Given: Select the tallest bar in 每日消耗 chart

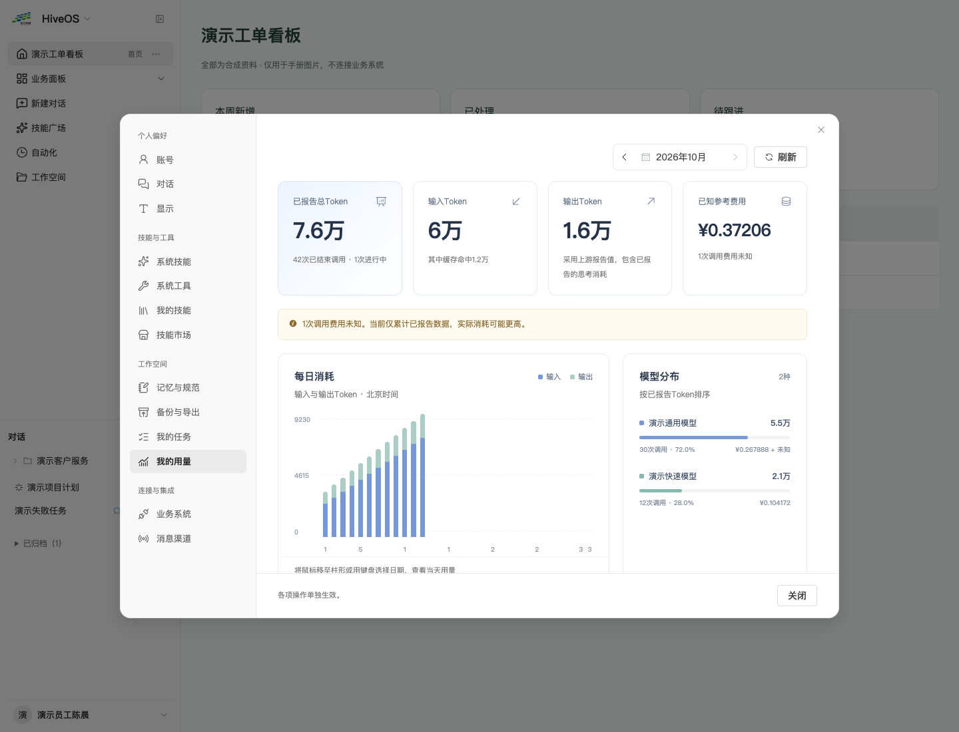Looking at the screenshot, I should 422,475.
